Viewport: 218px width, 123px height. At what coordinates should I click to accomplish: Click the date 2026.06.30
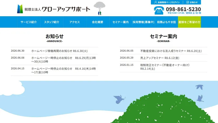[x=18, y=51]
